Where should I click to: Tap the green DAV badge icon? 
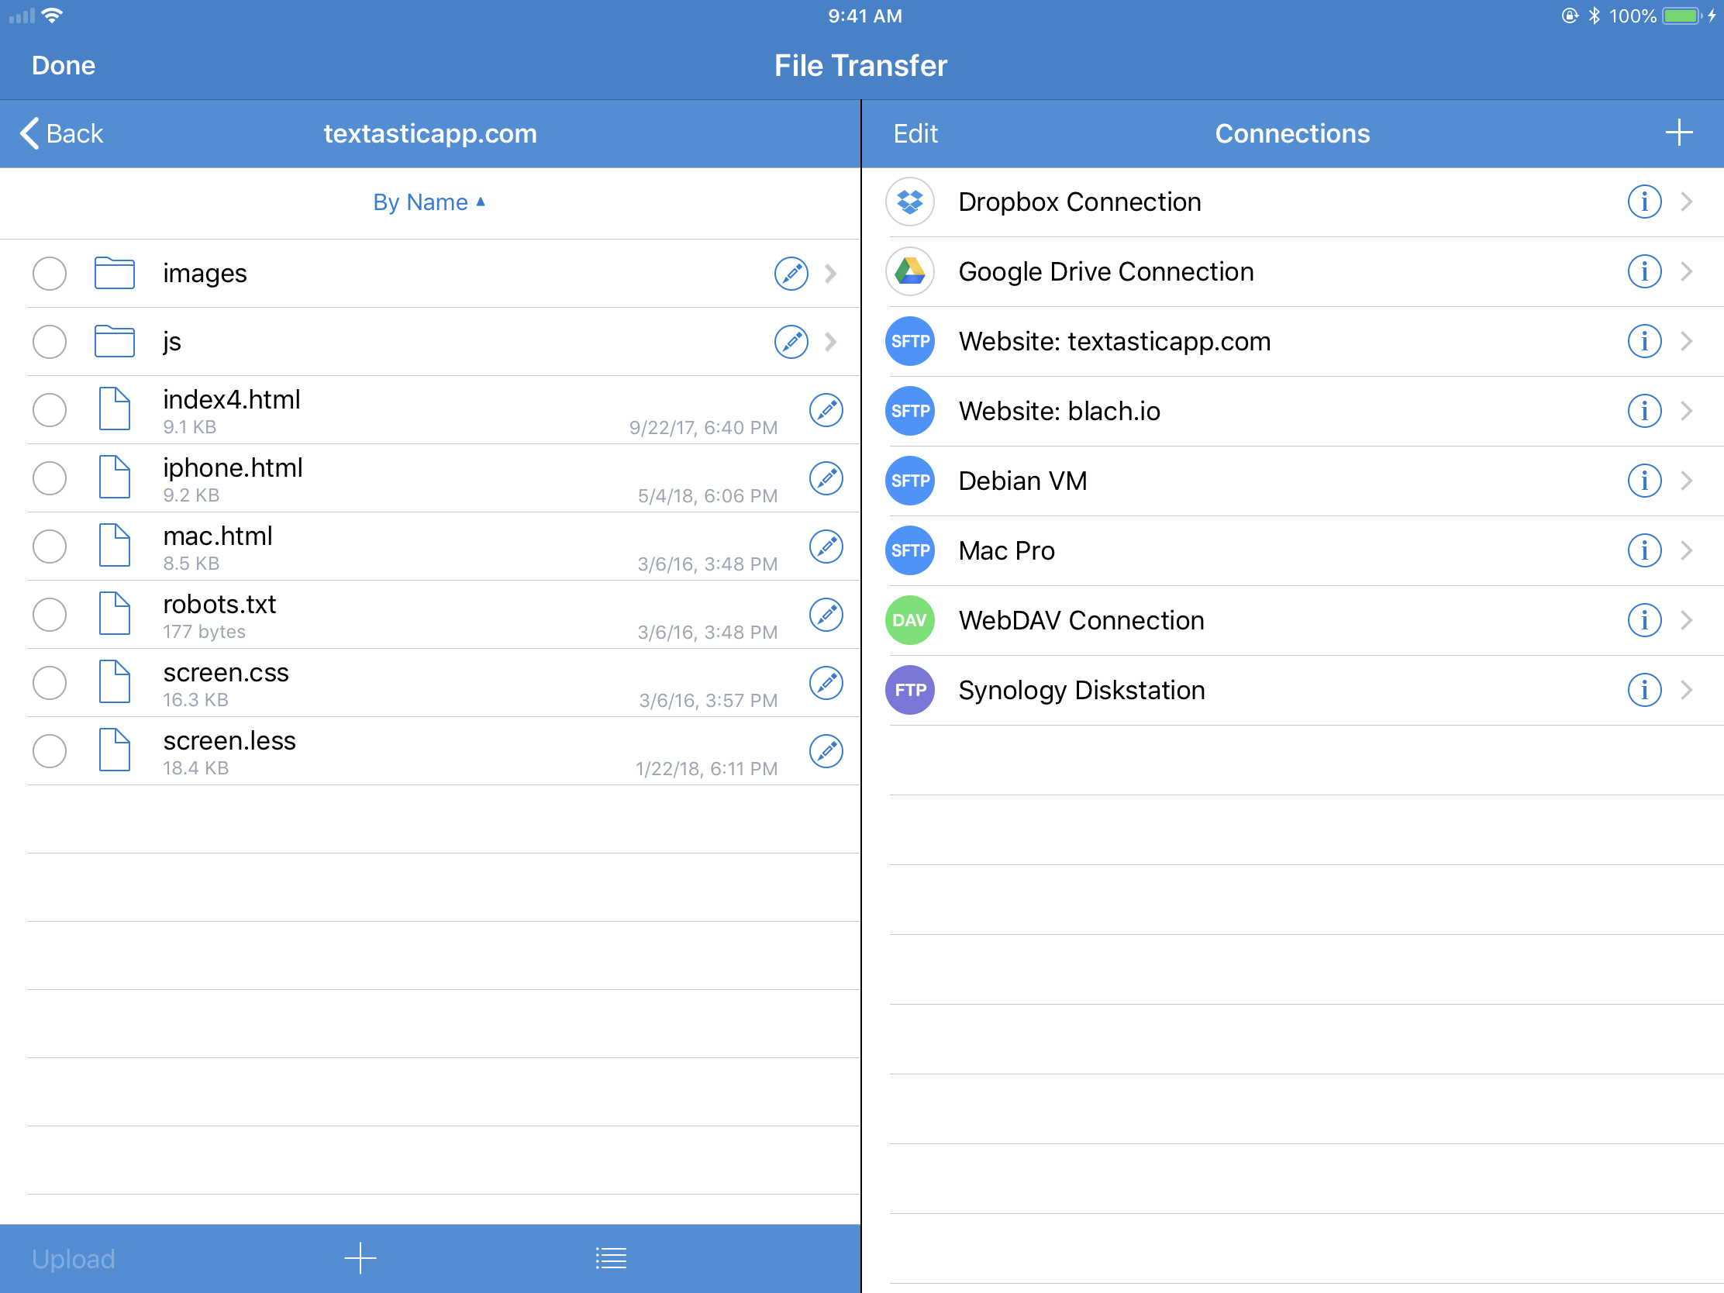coord(909,620)
